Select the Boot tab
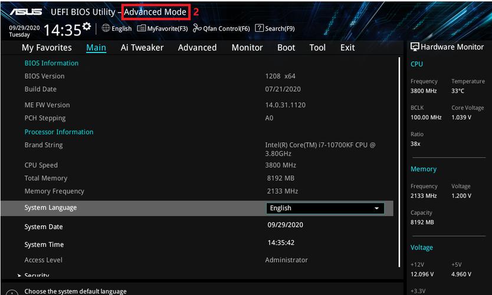 (286, 48)
